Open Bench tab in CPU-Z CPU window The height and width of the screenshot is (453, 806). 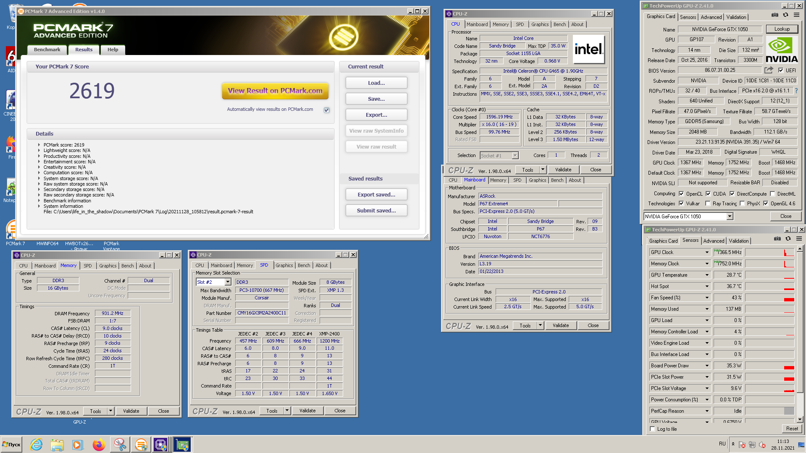point(559,24)
